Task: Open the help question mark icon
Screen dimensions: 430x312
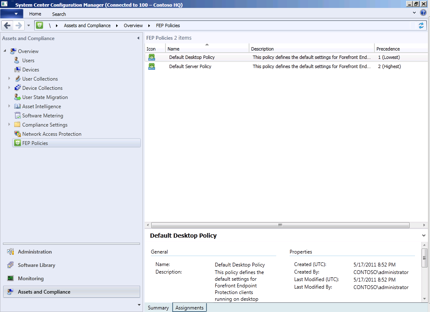Action: [423, 13]
